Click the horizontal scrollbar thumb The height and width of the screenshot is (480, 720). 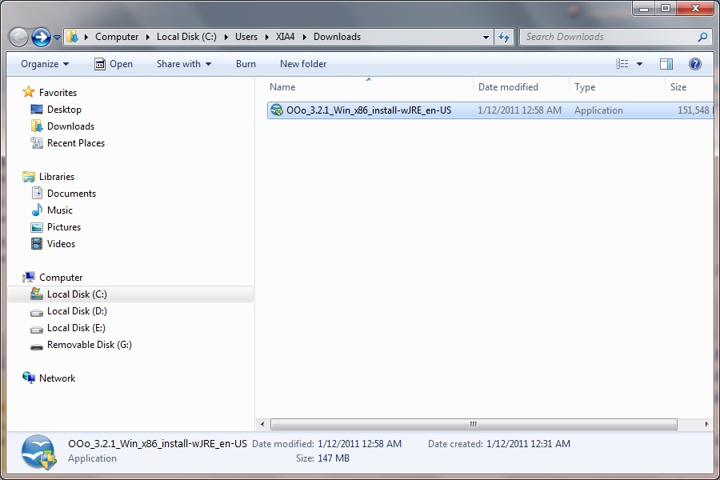[474, 425]
